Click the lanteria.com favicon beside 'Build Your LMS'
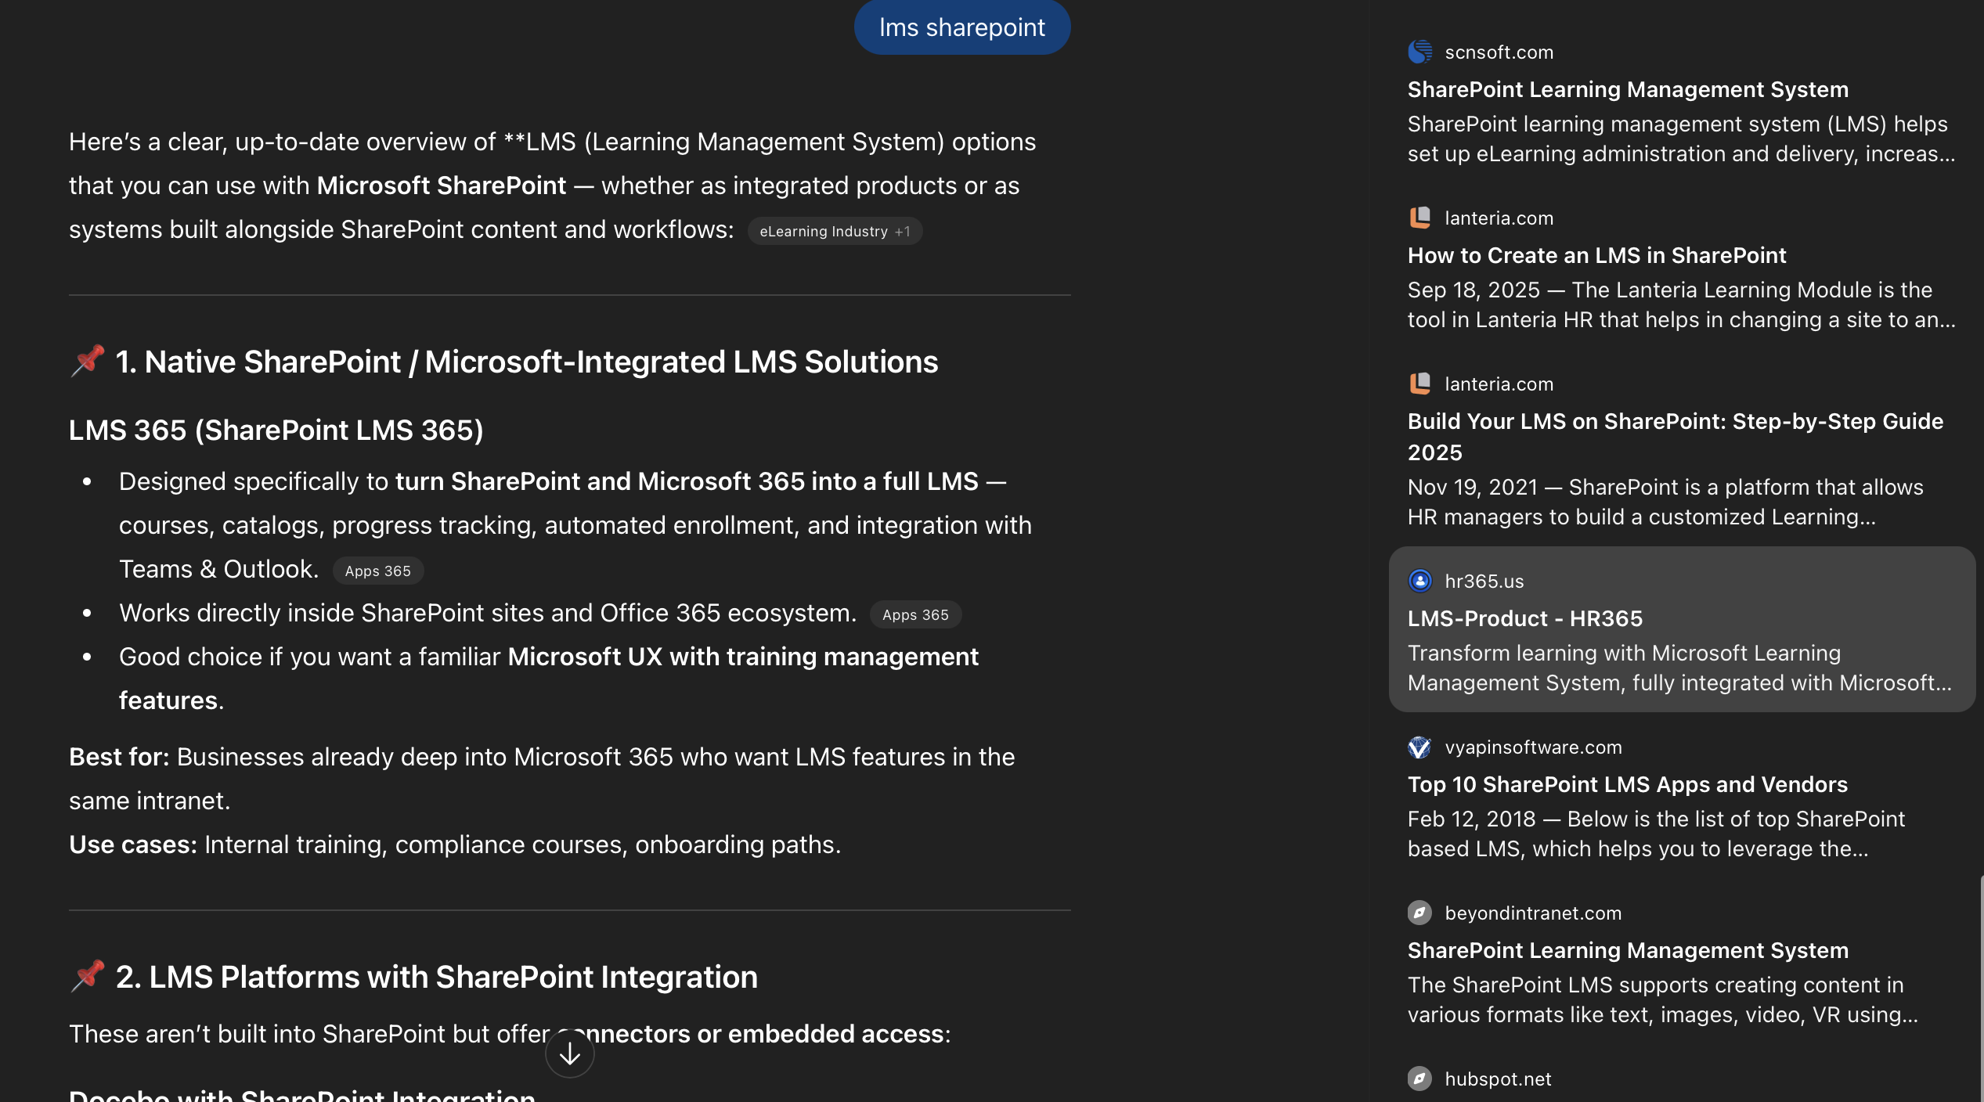This screenshot has height=1102, width=1984. (1419, 384)
